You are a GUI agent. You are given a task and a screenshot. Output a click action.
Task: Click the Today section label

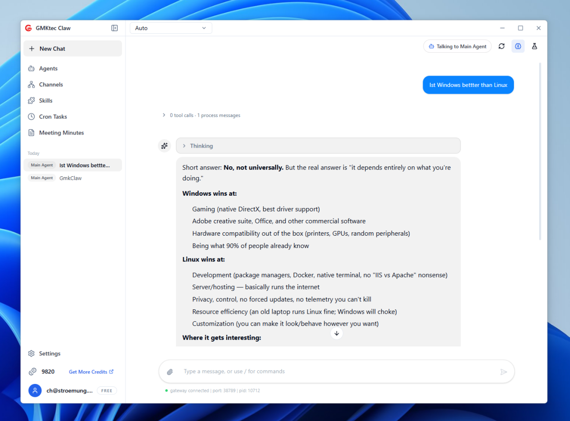(x=33, y=153)
